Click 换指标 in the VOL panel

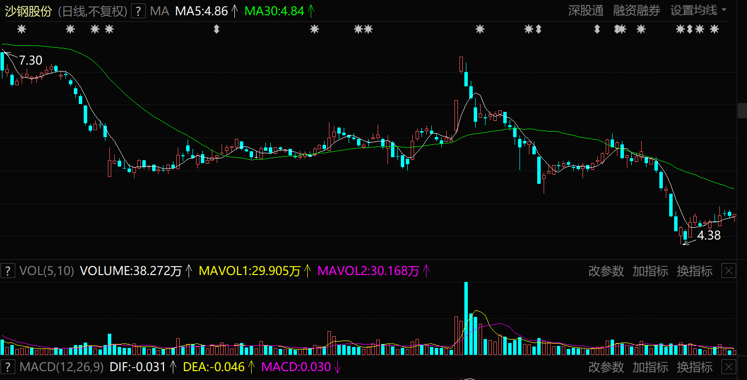click(695, 271)
